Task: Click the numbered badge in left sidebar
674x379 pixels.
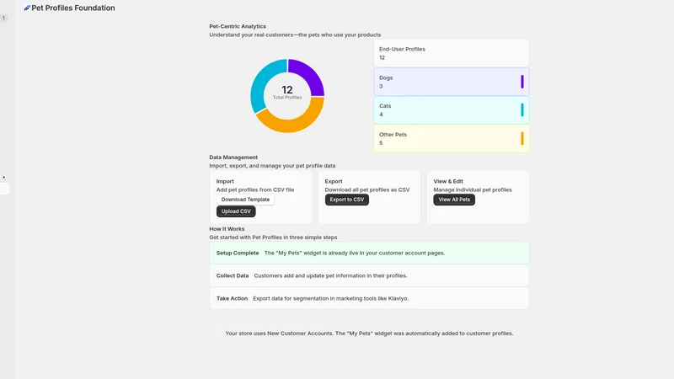Action: click(x=4, y=18)
